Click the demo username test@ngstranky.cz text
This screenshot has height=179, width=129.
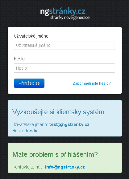coord(69,124)
